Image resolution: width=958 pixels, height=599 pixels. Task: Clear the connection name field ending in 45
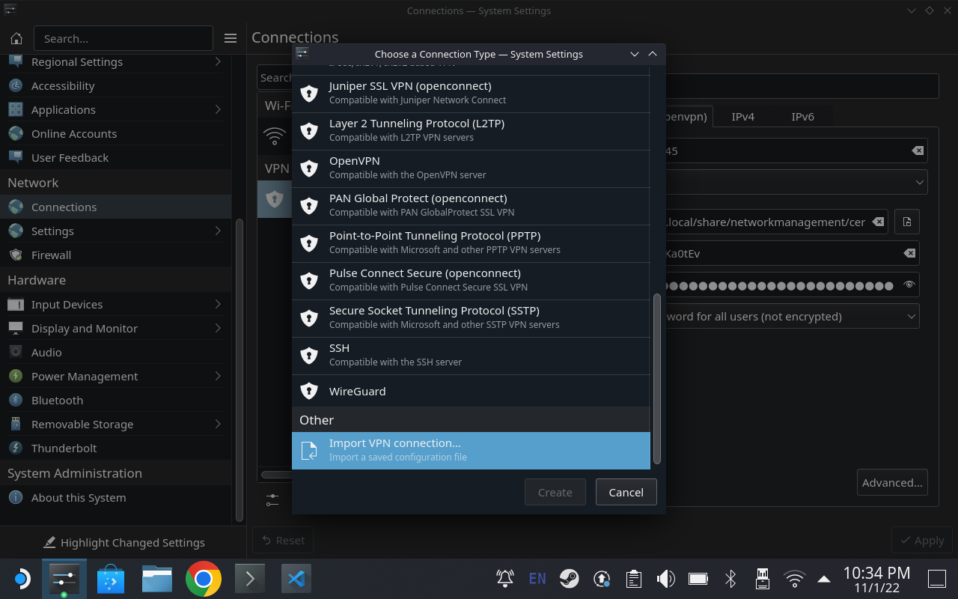click(917, 150)
